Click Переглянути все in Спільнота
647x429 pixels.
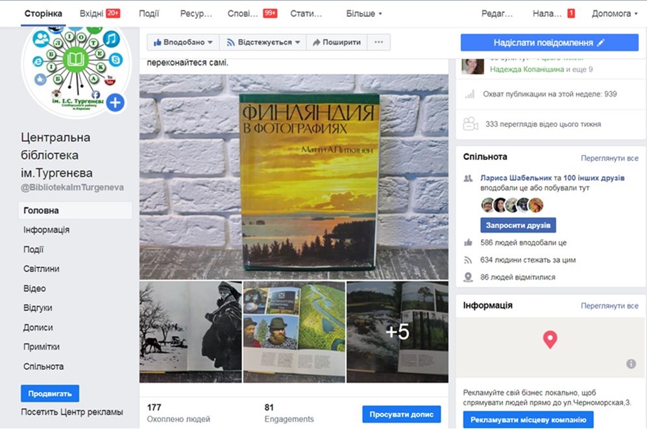point(609,158)
